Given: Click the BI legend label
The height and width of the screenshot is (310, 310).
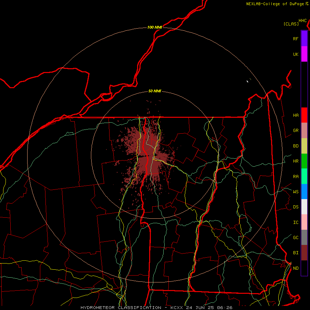Looking at the screenshot, I should (x=296, y=253).
